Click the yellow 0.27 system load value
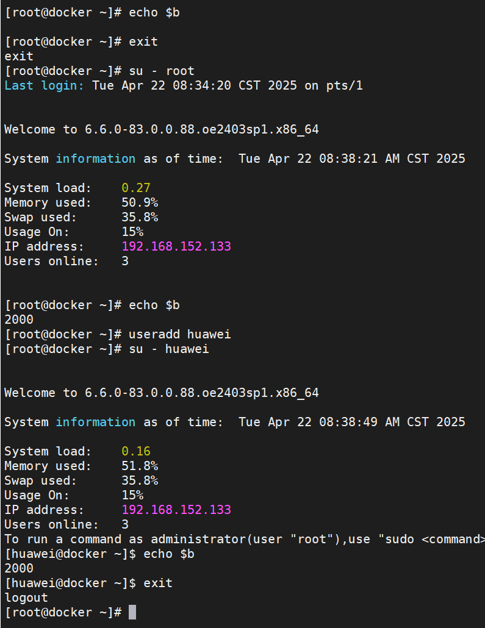 (135, 188)
